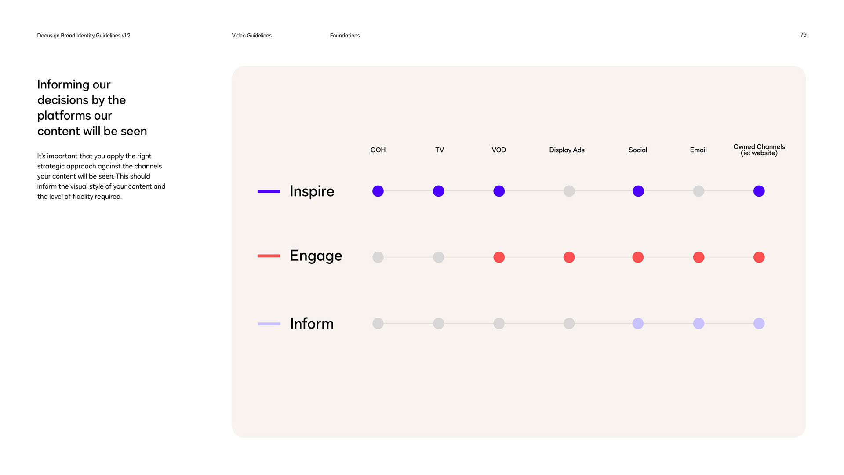Click the Engage row label
The image size is (844, 475).
316,256
